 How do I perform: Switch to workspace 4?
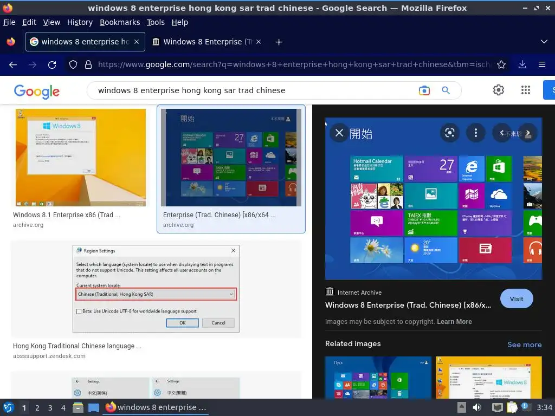tap(63, 408)
